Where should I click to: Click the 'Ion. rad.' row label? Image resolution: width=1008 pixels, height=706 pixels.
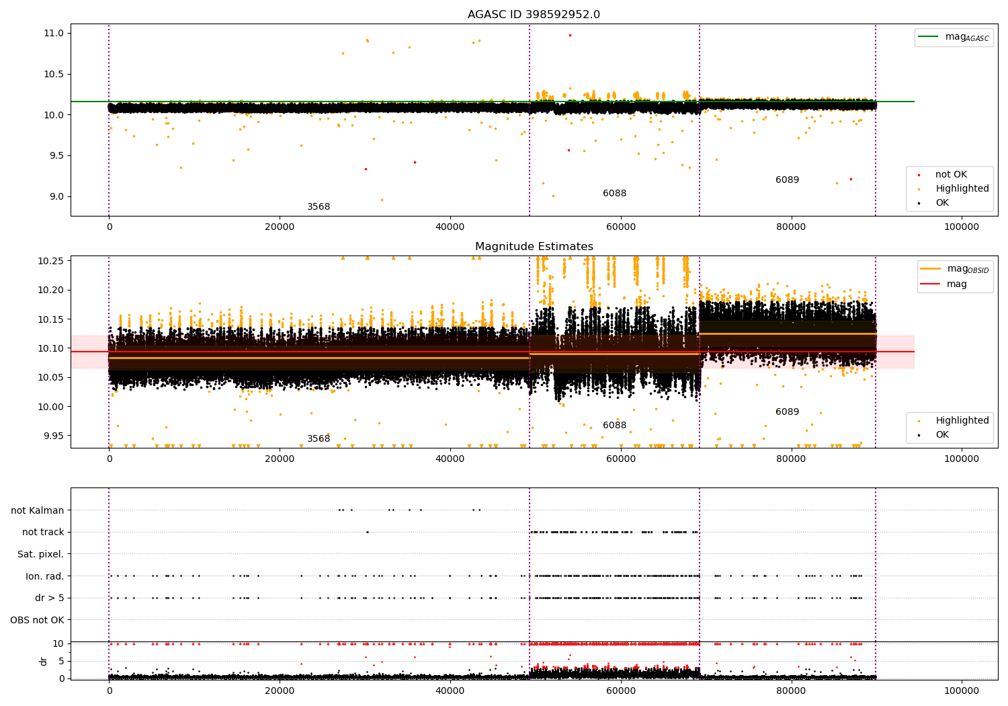[x=45, y=576]
